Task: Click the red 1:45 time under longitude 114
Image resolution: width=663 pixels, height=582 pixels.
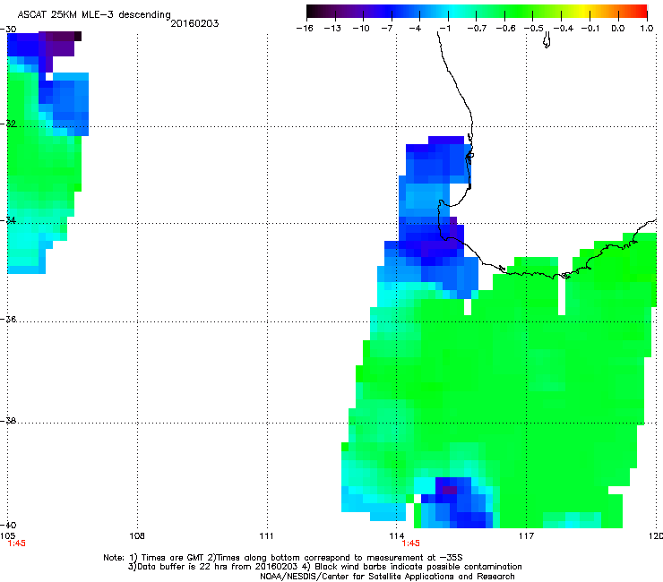Action: coord(411,543)
